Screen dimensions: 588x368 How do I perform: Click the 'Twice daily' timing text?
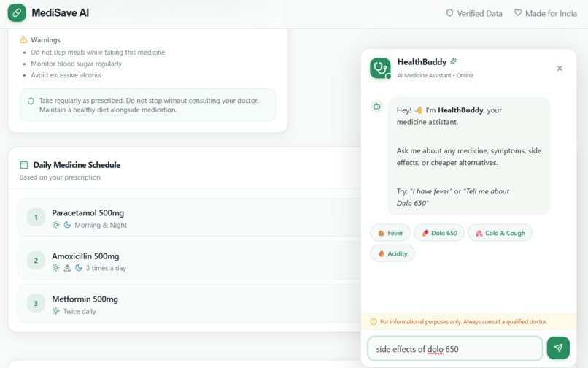click(x=80, y=311)
